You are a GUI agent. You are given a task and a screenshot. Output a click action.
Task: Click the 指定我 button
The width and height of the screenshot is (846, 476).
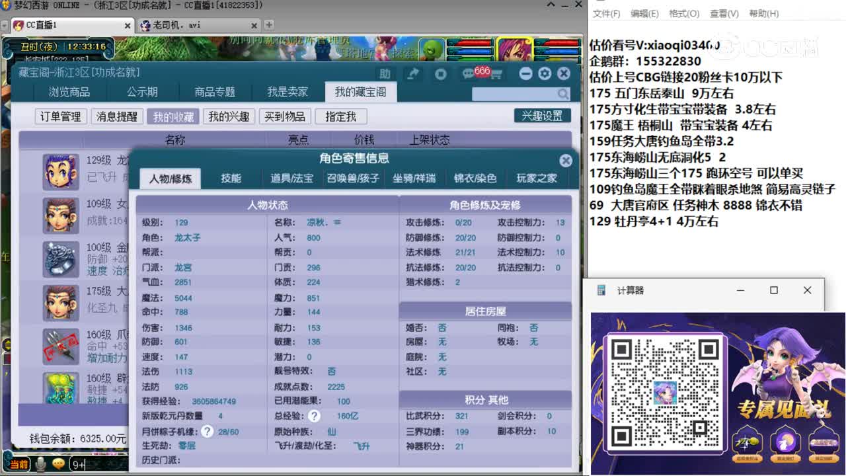[340, 116]
